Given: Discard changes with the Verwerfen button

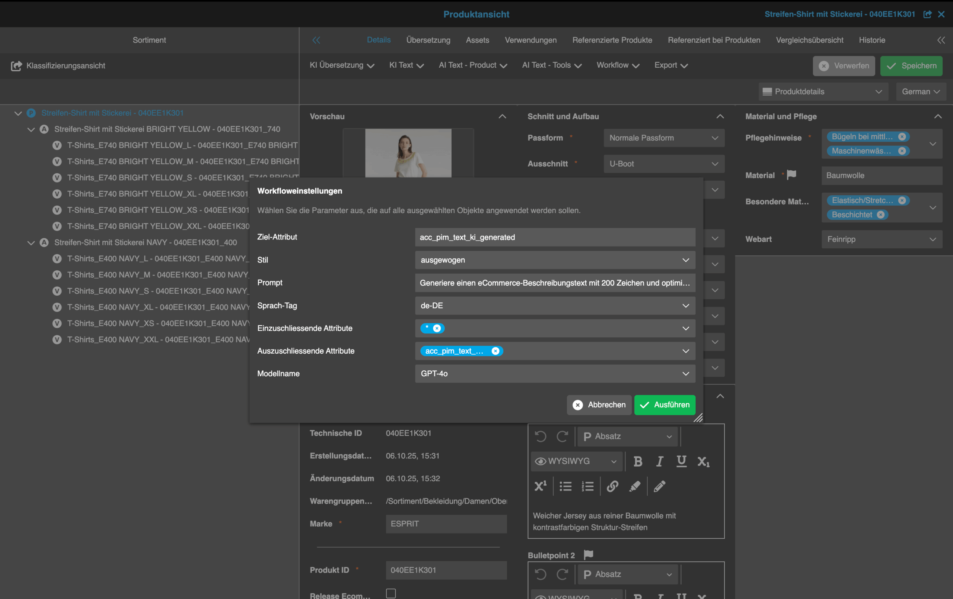Looking at the screenshot, I should tap(844, 66).
